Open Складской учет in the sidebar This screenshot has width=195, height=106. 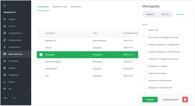[15, 33]
